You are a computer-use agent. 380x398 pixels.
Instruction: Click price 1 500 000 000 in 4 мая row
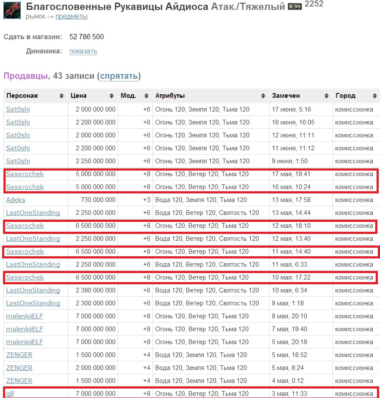[x=96, y=381]
